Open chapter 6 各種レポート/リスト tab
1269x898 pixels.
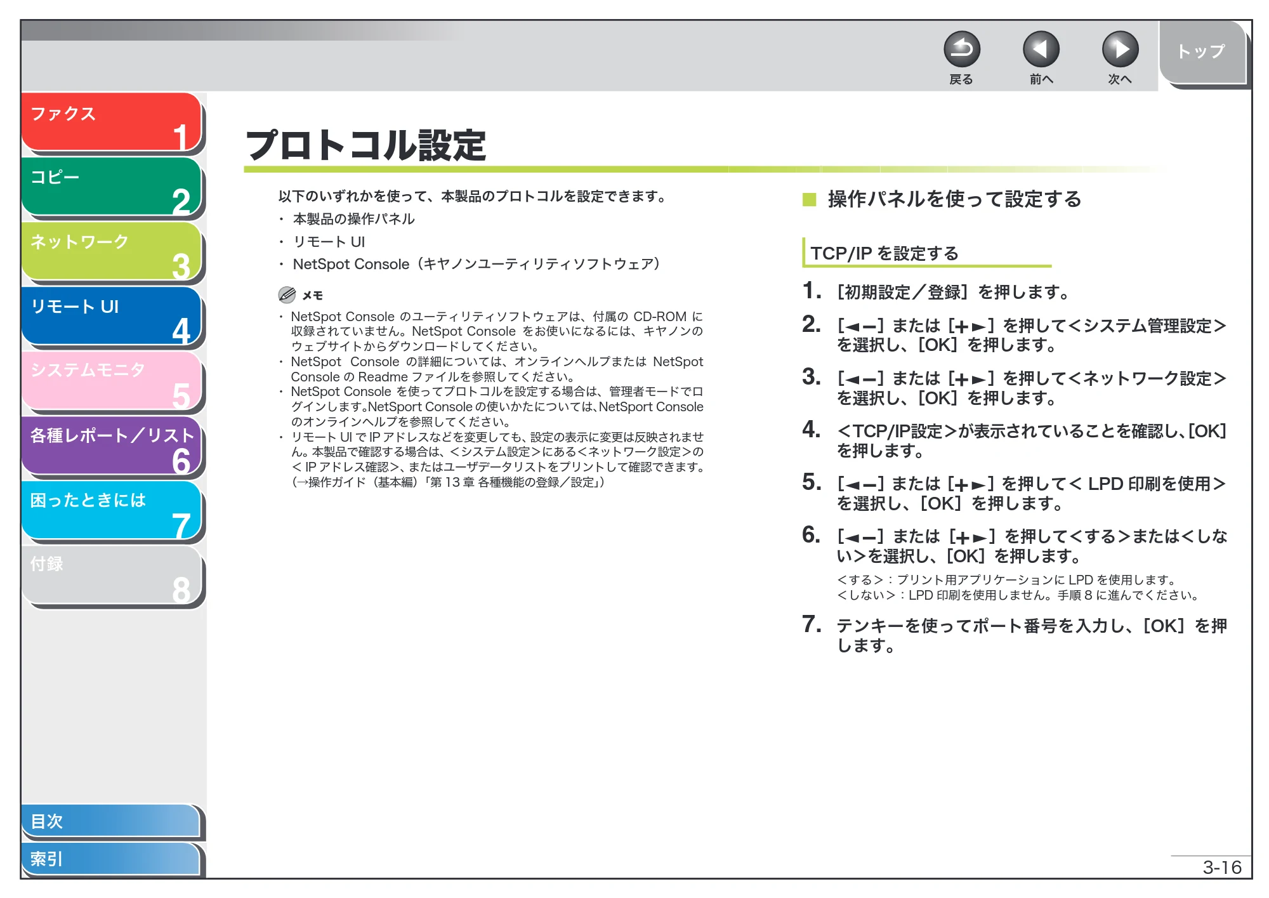[x=111, y=446]
